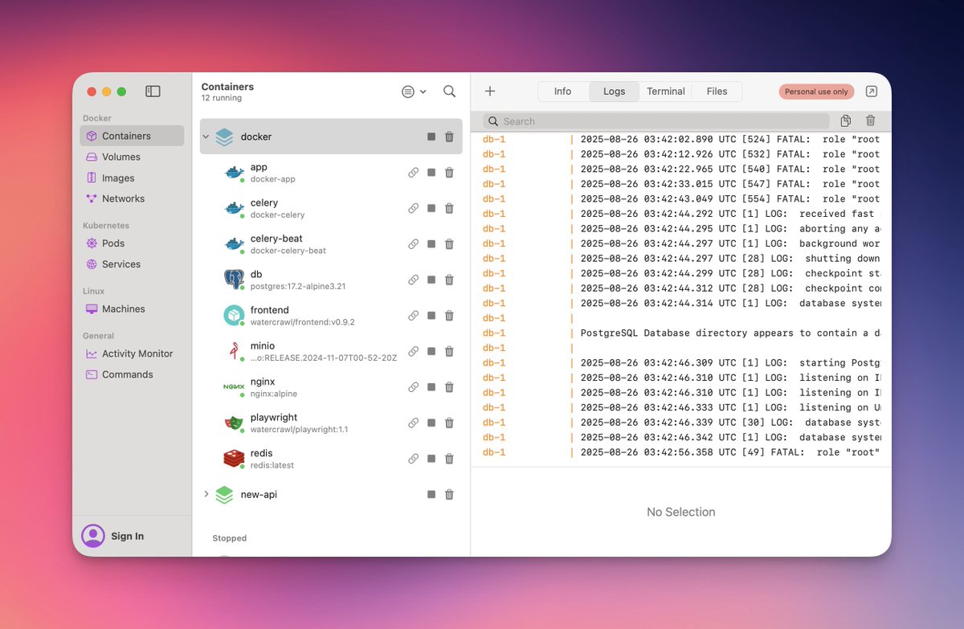Open the Containers sidebar section
964x629 pixels.
click(132, 136)
